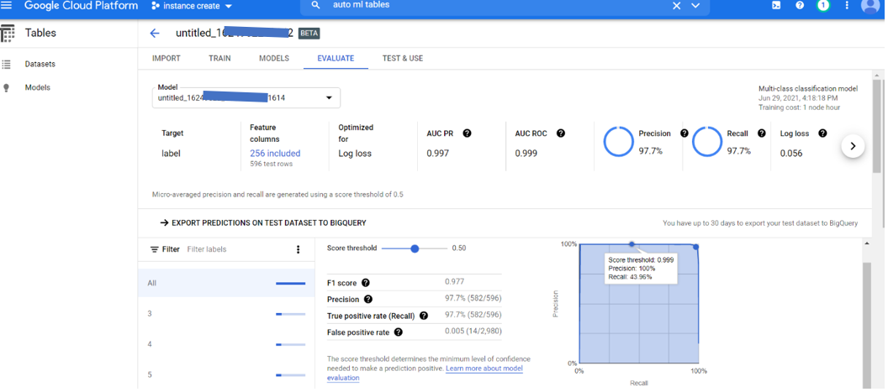Click the help icon next to AUC ROC
888x392 pixels.
pos(561,133)
